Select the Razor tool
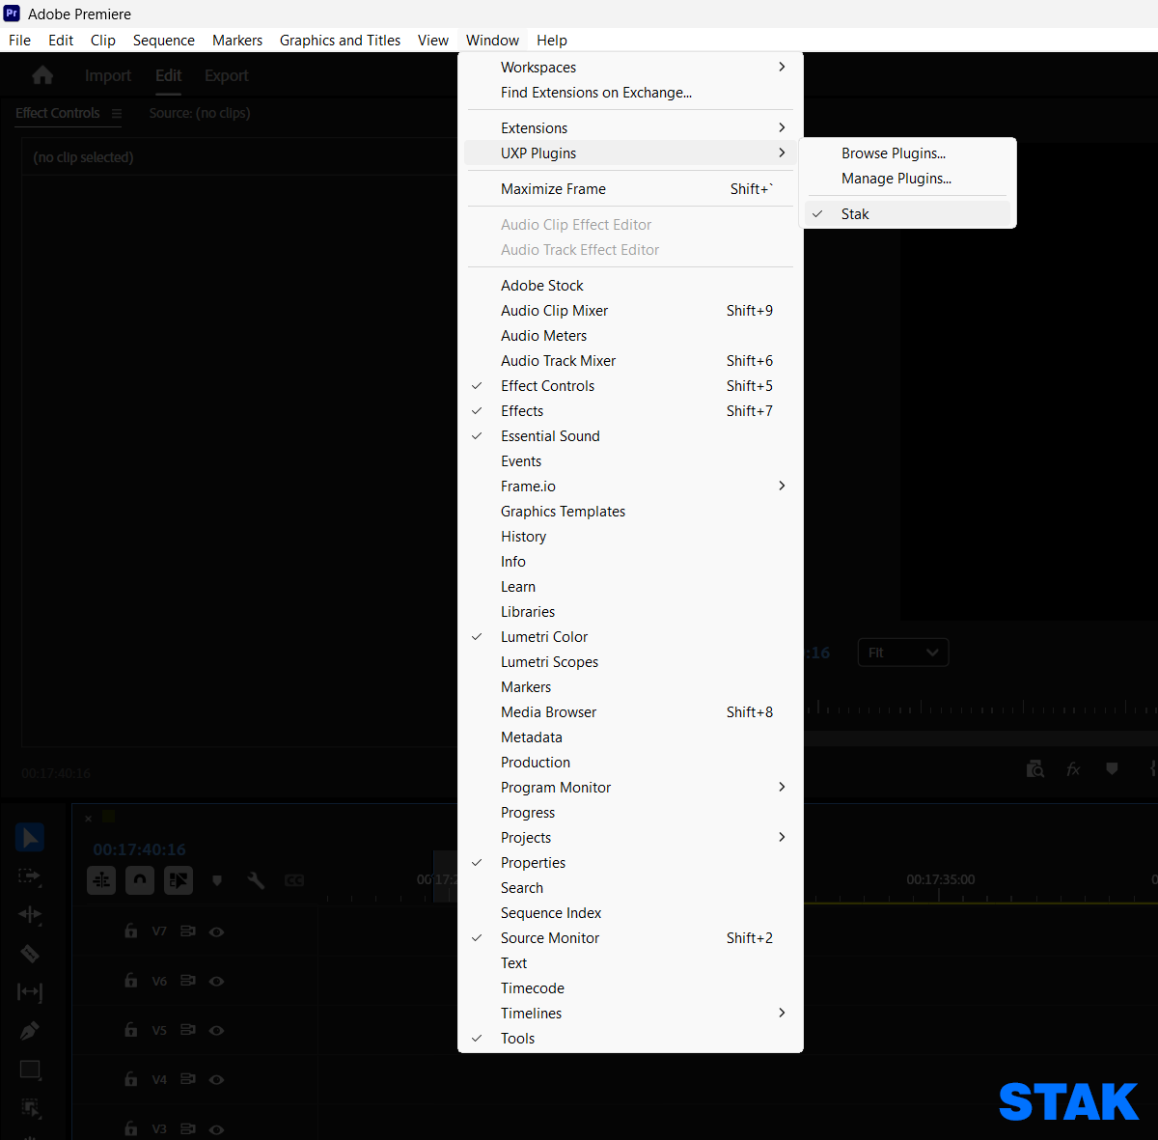1158x1140 pixels. coord(30,953)
